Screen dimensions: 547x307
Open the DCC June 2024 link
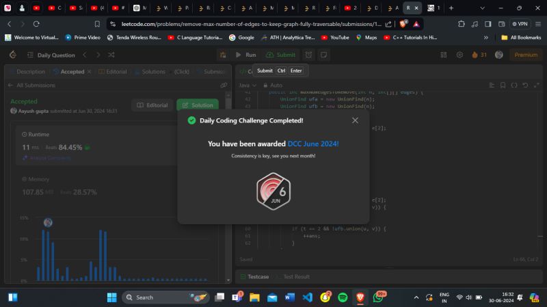313,144
